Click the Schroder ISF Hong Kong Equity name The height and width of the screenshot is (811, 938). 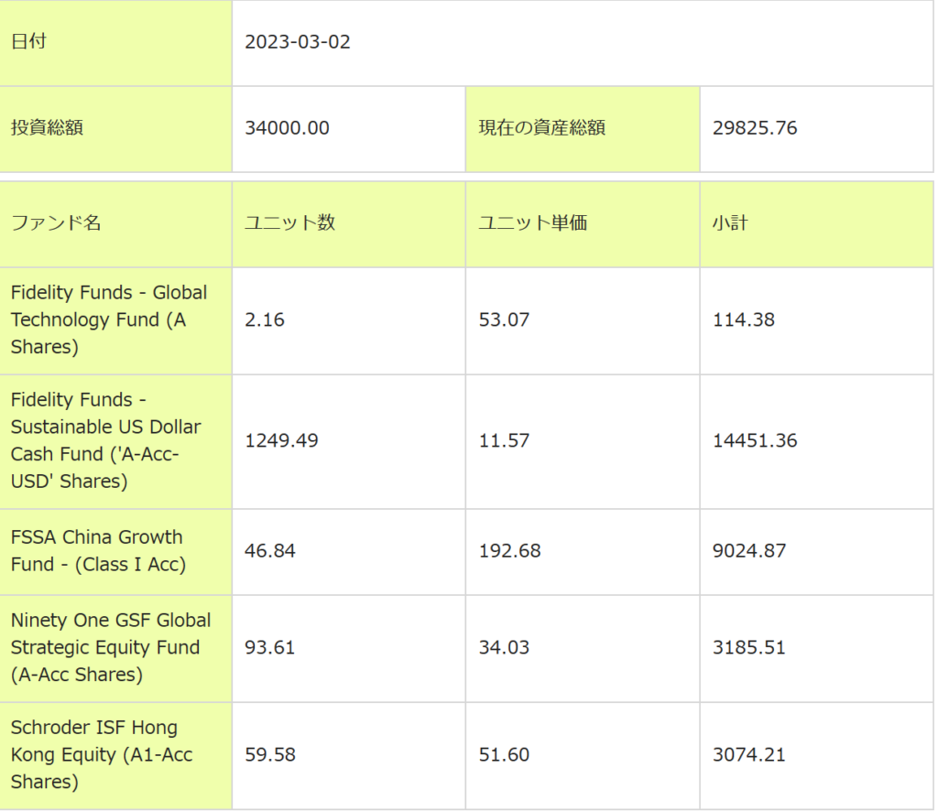[x=101, y=754]
